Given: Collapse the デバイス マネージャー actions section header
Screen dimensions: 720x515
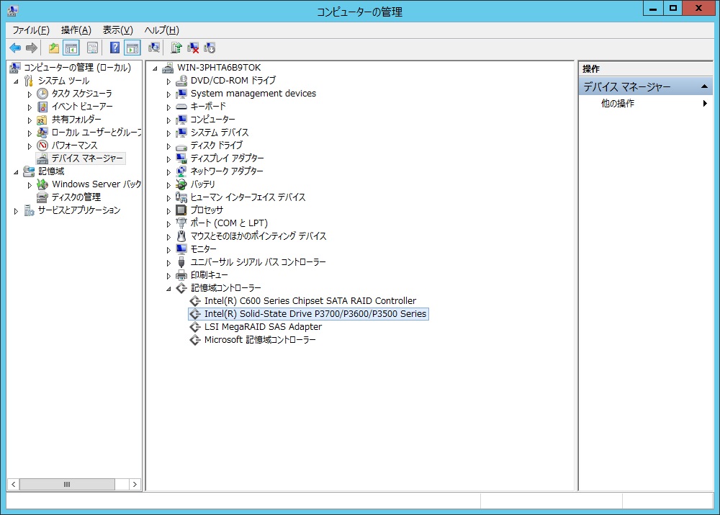Looking at the screenshot, I should [705, 87].
